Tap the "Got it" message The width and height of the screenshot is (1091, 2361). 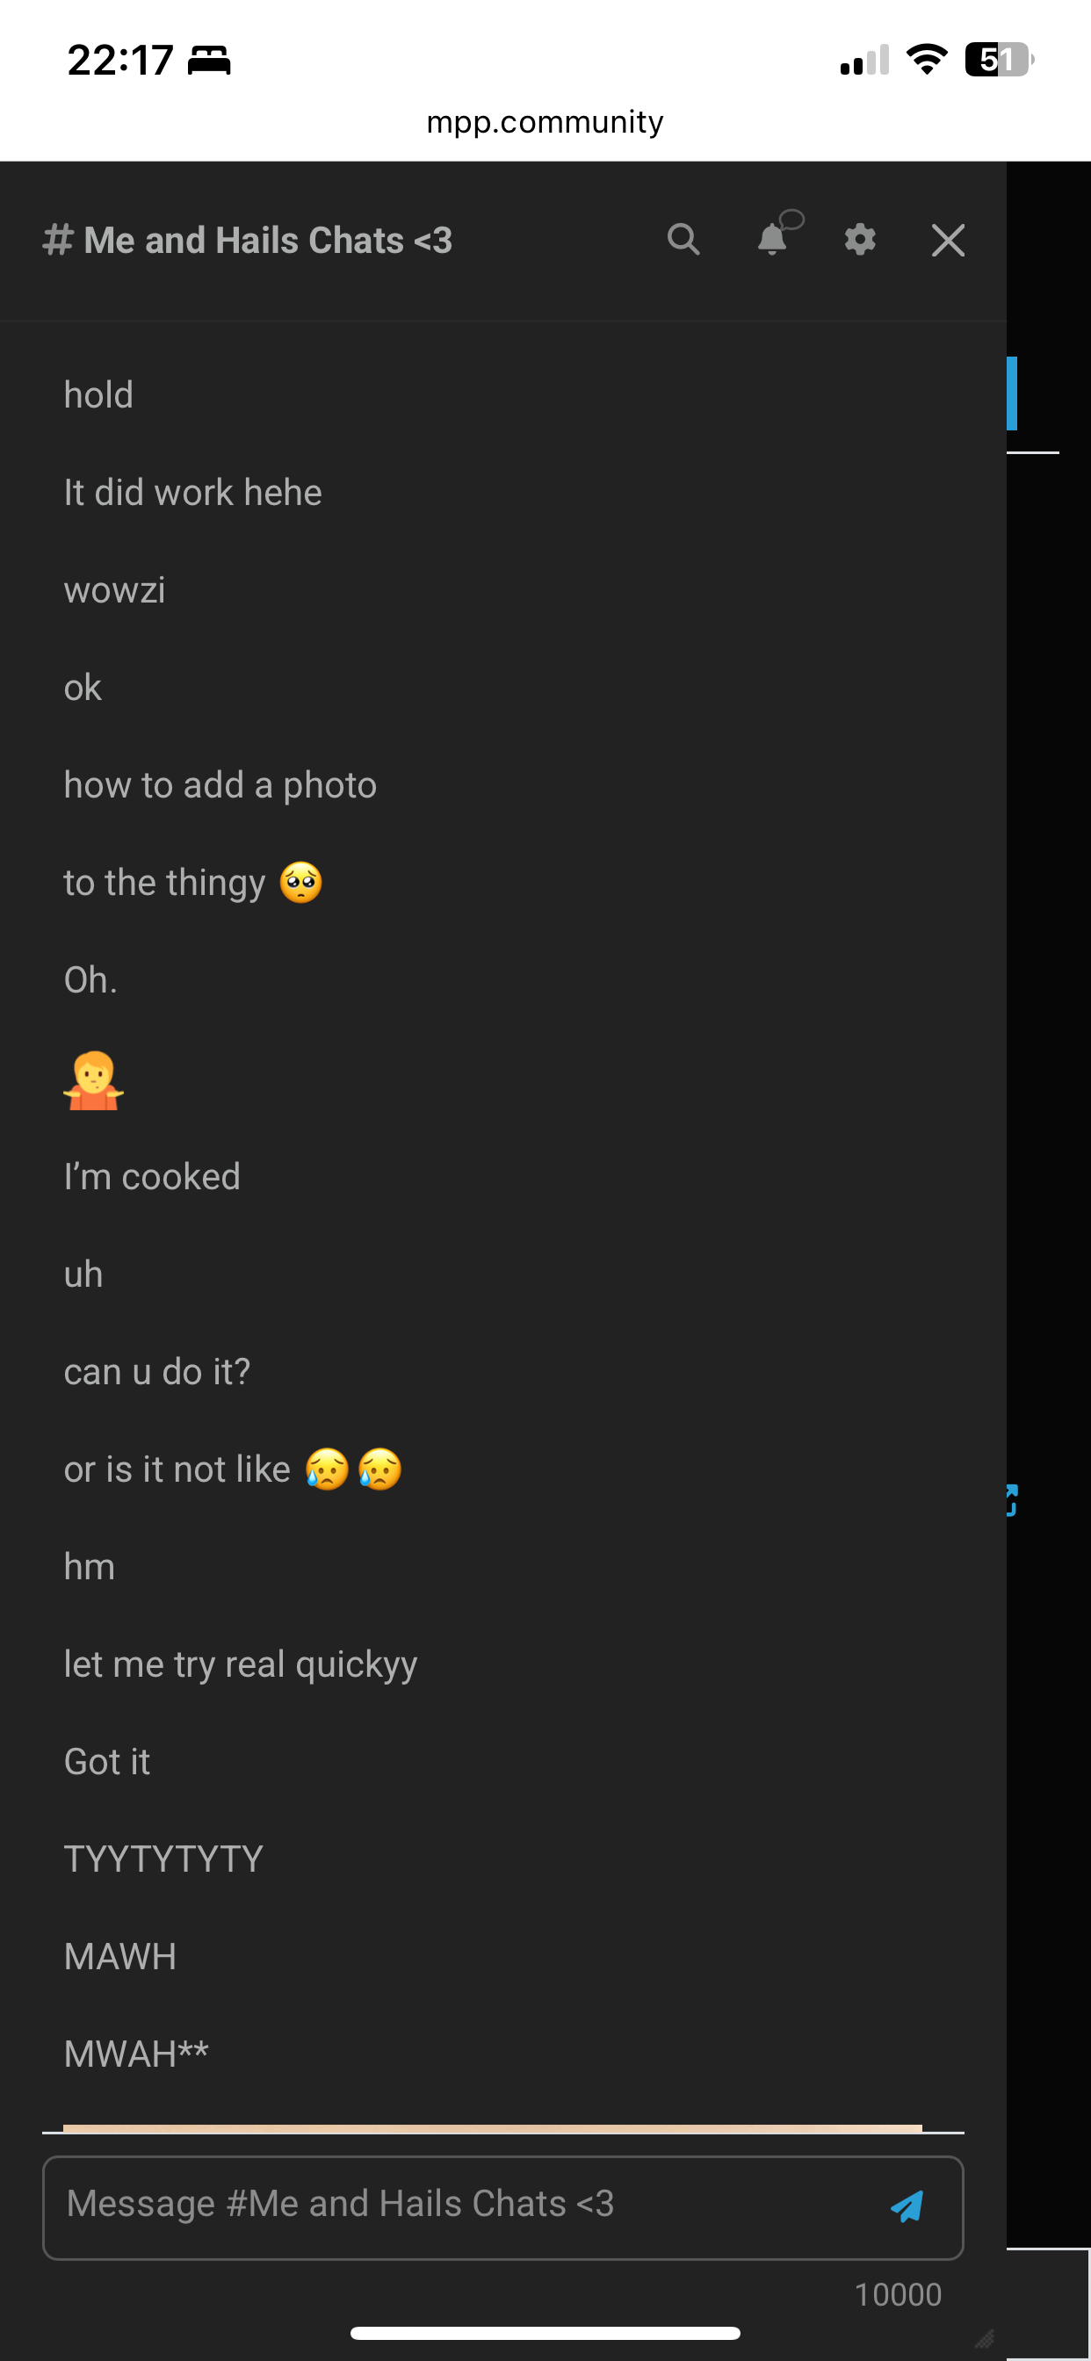[x=107, y=1762]
